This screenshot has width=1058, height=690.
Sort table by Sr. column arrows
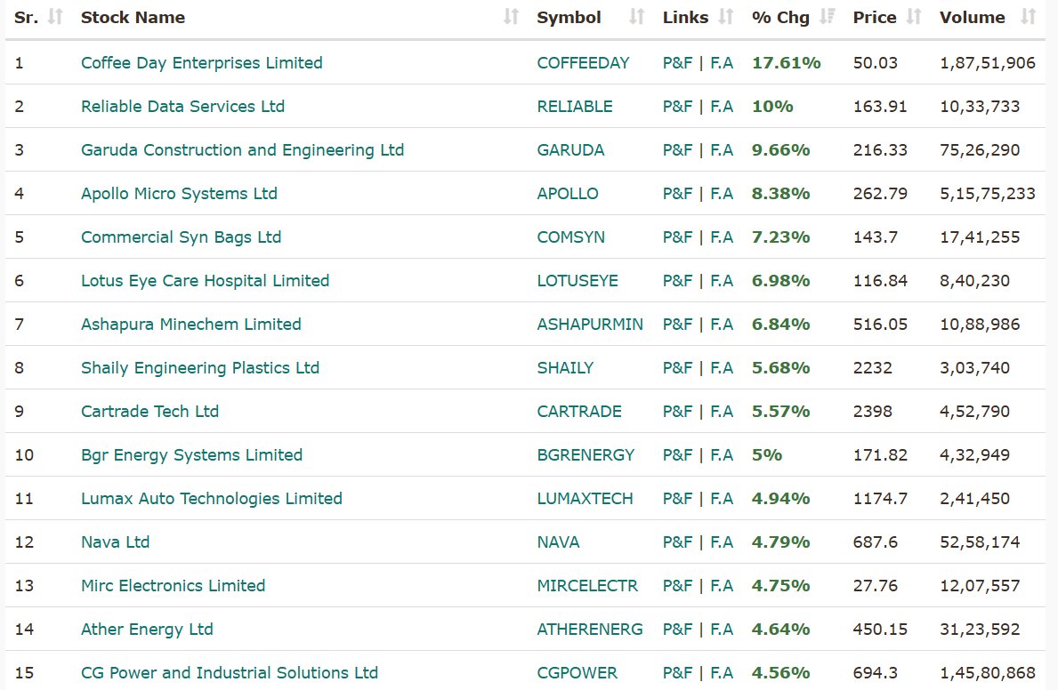point(55,17)
